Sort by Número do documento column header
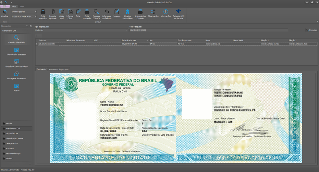This screenshot has width=319, height=172. 80,40
